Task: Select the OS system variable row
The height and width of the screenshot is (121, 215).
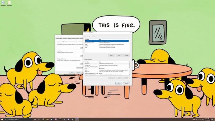Action: pyautogui.click(x=106, y=69)
